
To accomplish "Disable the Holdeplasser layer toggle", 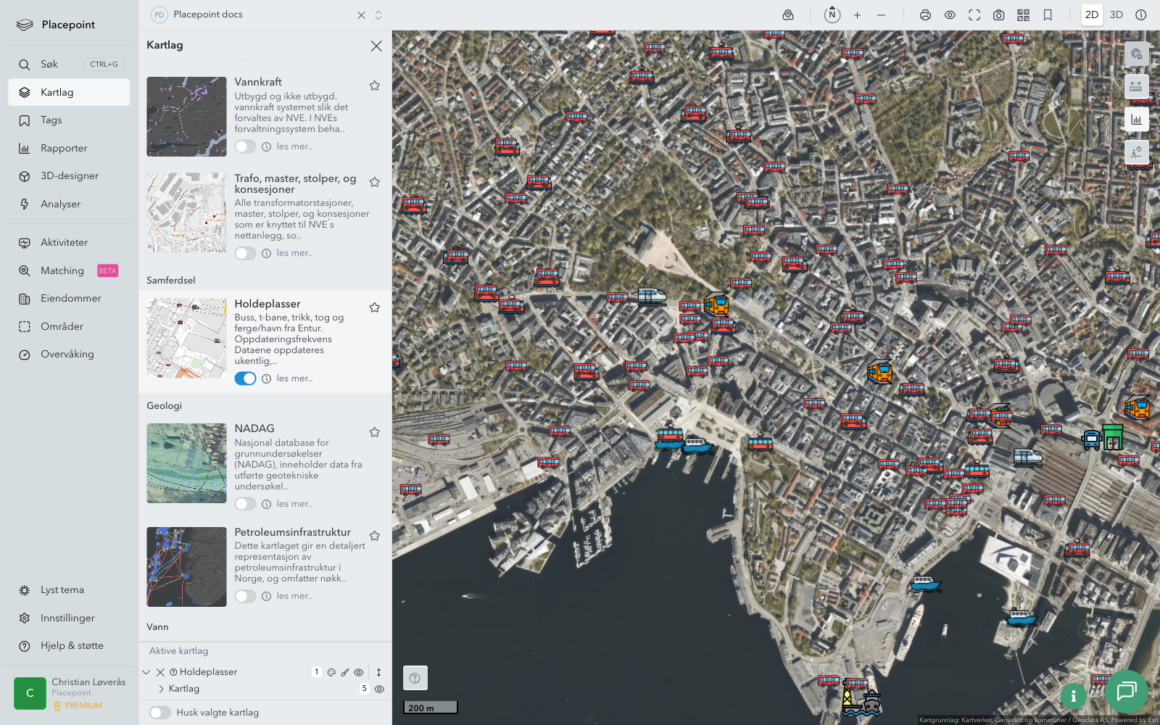I will click(x=245, y=378).
